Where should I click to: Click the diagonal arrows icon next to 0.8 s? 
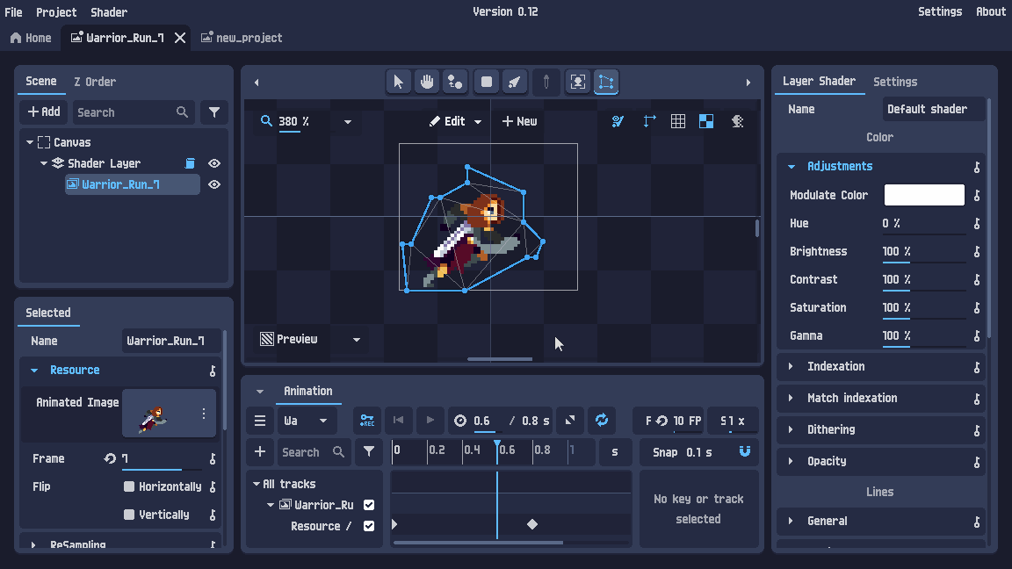(x=570, y=421)
